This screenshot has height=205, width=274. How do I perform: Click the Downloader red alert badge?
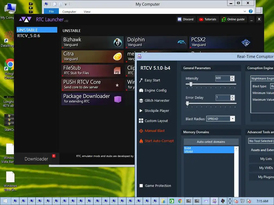tap(54, 156)
